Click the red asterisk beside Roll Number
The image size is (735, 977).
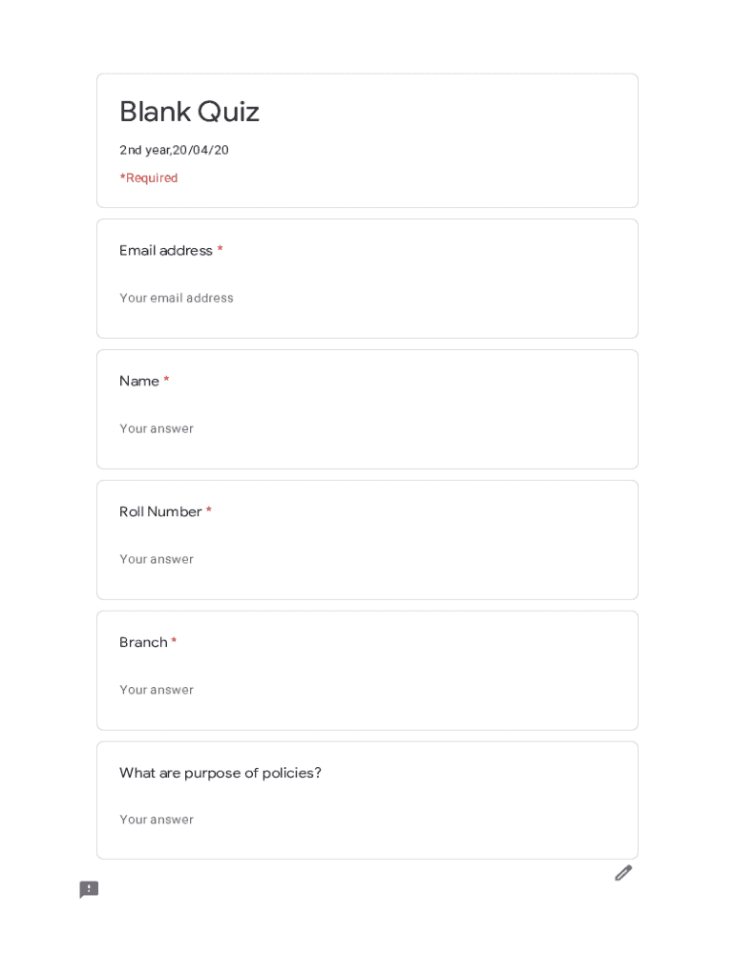pos(209,511)
